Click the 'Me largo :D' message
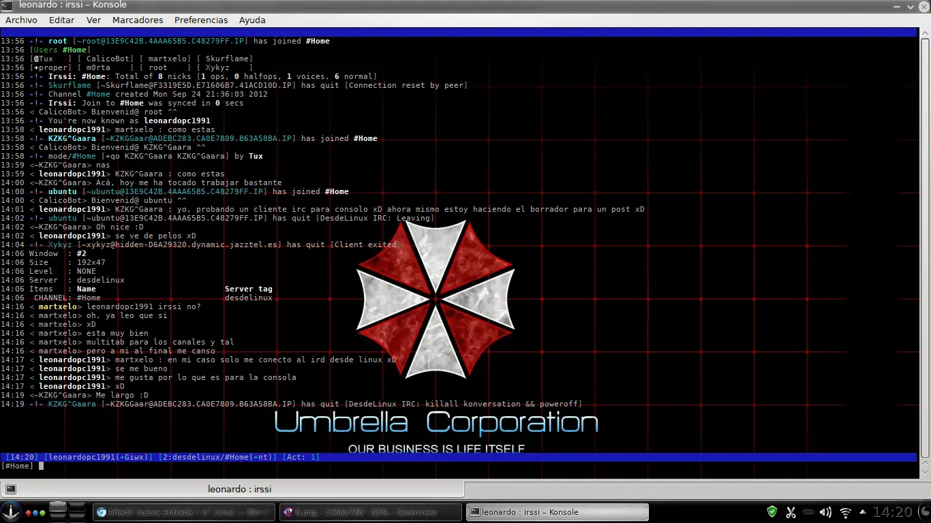 tap(122, 395)
